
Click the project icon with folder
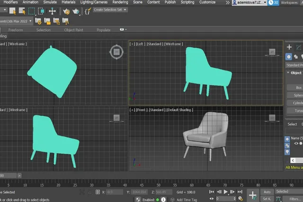point(47,21)
